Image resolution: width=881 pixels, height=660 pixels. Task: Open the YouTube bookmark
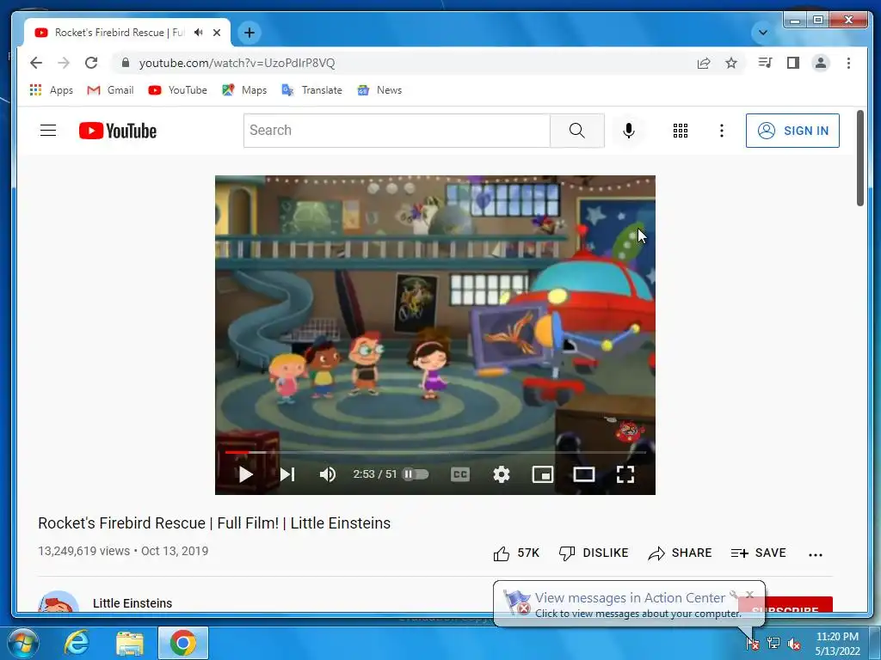[177, 89]
